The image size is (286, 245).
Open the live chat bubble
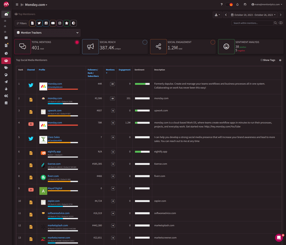click(279, 238)
